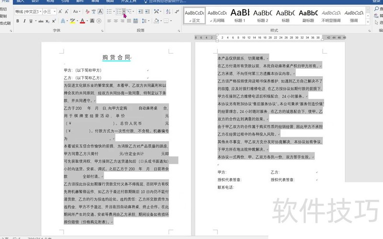This screenshot has height=239, width=383.
Task: Click the 购货合同 title in document
Action: click(116, 57)
